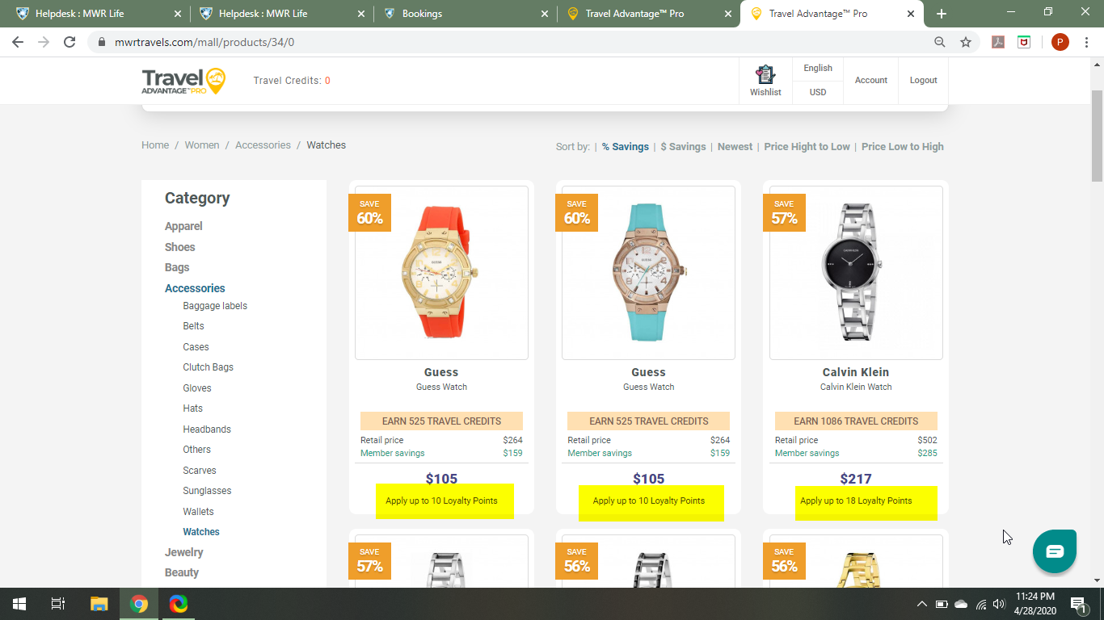The image size is (1104, 620).
Task: Sort by Price Hight to Low
Action: (x=807, y=147)
